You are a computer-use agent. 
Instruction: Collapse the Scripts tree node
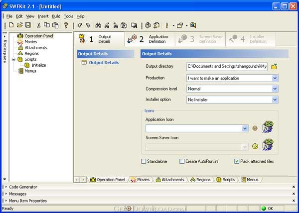click(x=13, y=59)
